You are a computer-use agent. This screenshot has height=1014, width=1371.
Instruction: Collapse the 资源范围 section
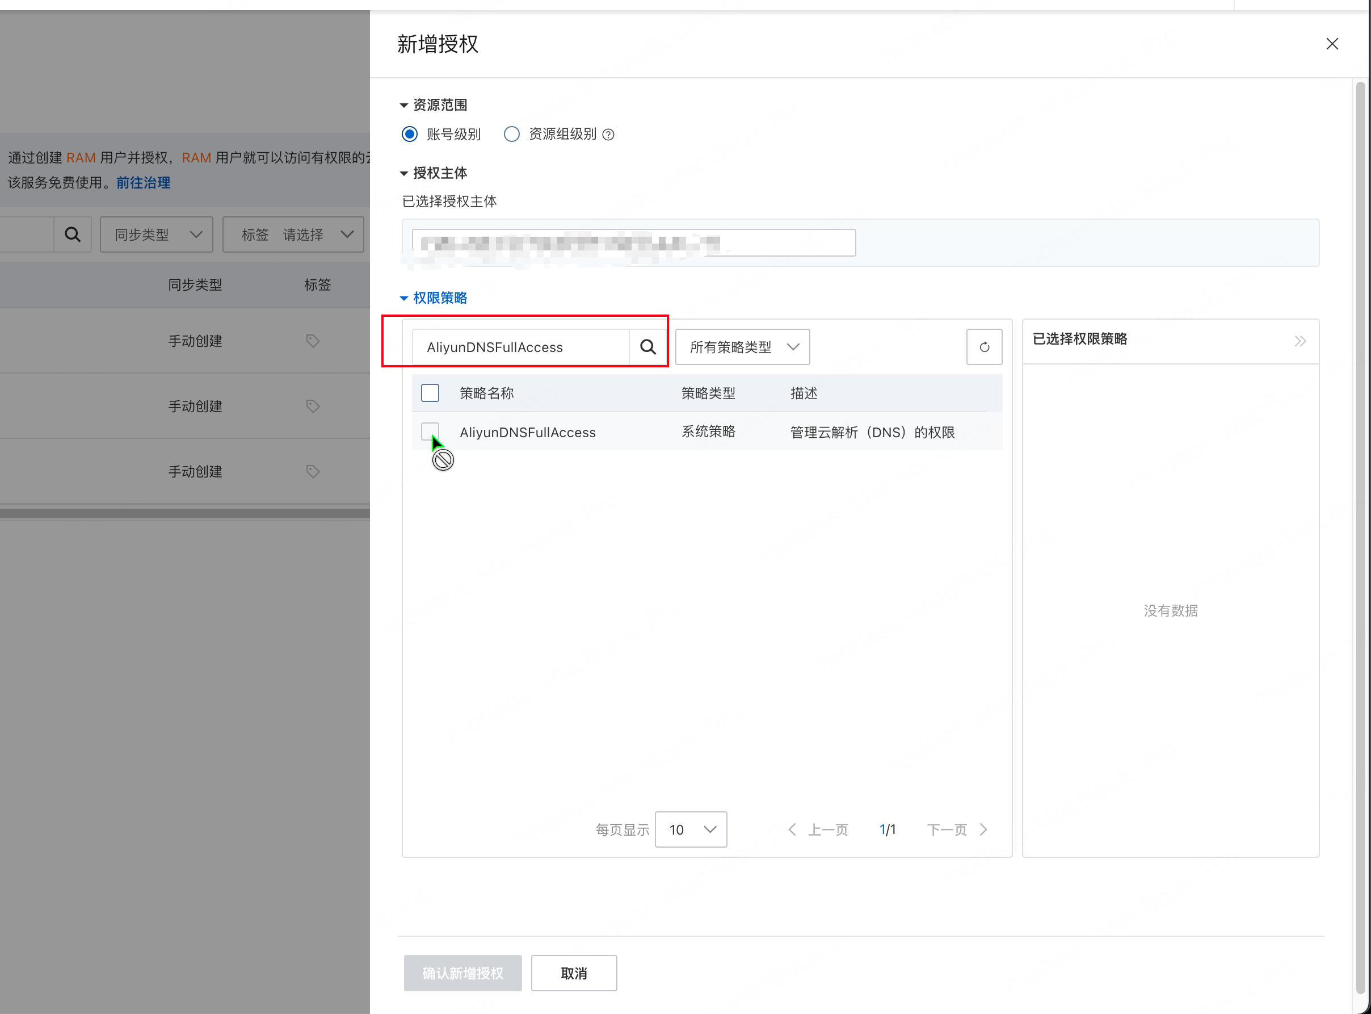433,105
